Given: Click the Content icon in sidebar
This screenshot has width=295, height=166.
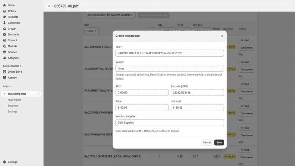Looking at the screenshot, I should tap(5, 40).
